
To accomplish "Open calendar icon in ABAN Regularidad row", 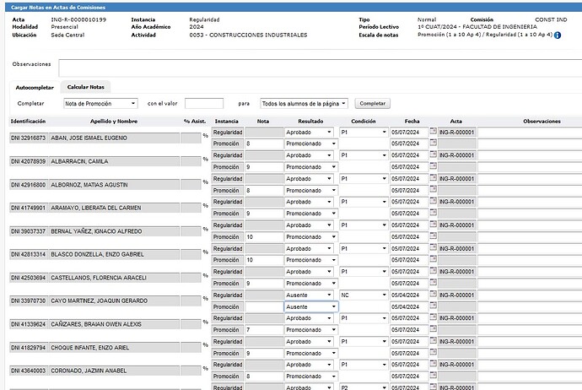I will 434,131.
